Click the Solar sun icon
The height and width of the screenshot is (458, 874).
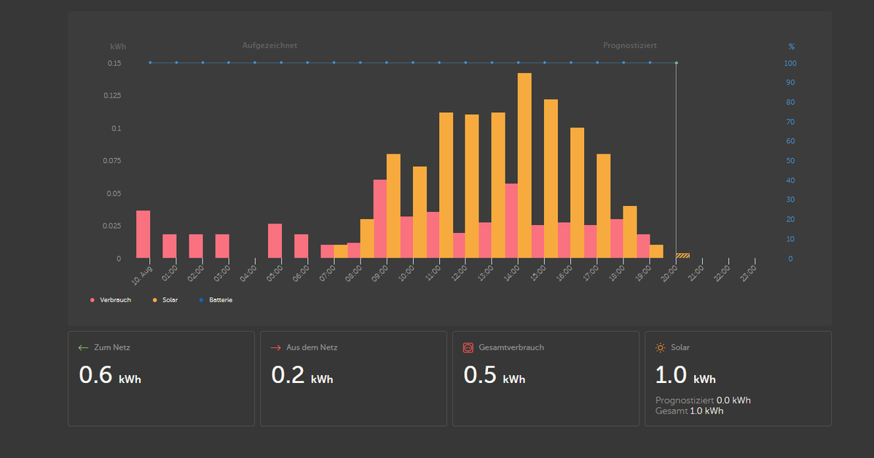tap(660, 348)
